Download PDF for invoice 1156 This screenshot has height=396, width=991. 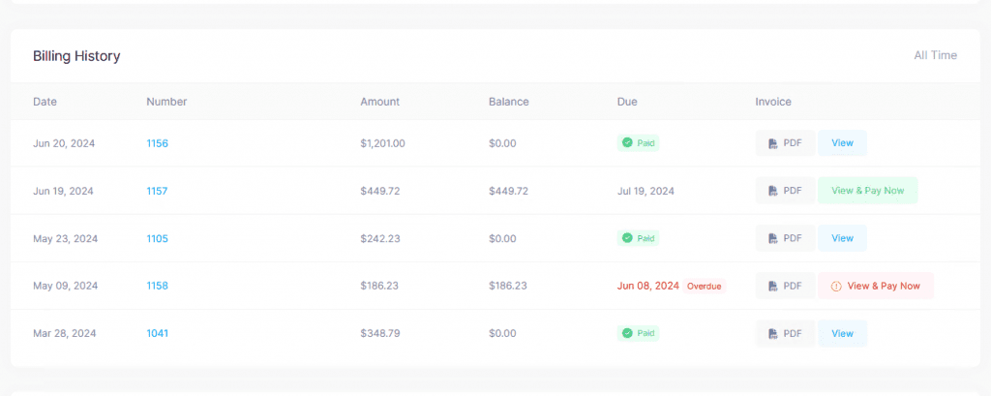(x=785, y=143)
